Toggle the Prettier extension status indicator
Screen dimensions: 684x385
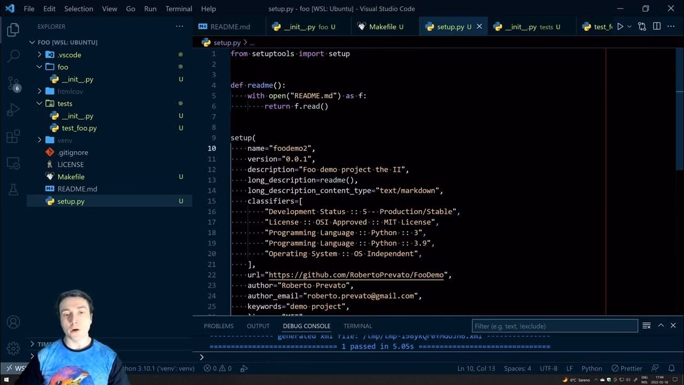click(626, 368)
